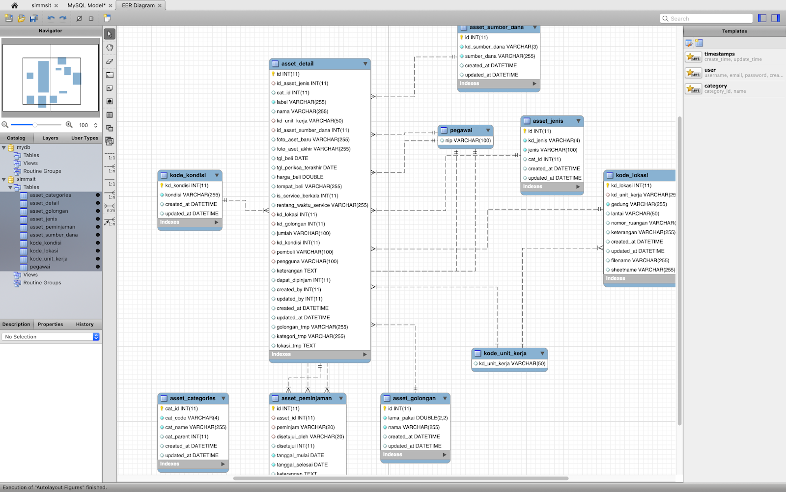Switch to the simmsit tab
786x492 pixels.
coord(41,5)
